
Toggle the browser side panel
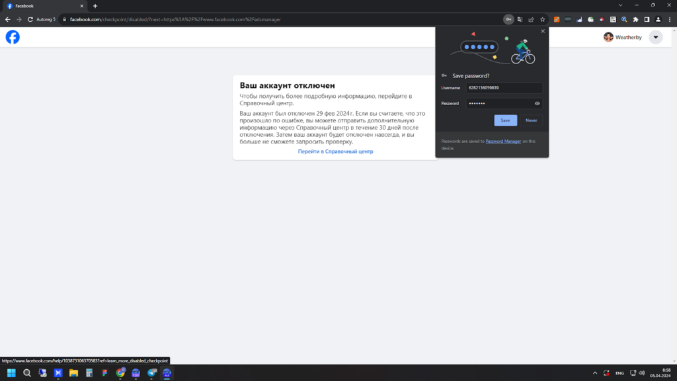point(647,19)
